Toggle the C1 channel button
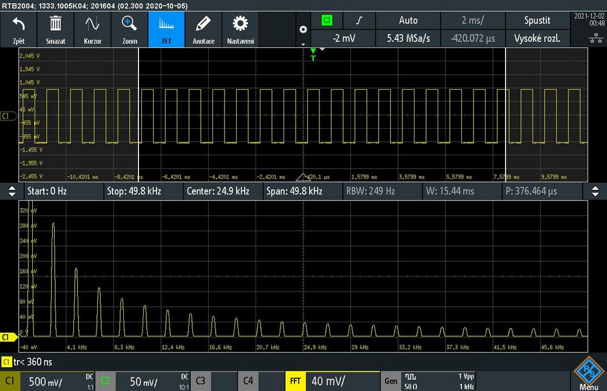The image size is (607, 391). [10, 381]
